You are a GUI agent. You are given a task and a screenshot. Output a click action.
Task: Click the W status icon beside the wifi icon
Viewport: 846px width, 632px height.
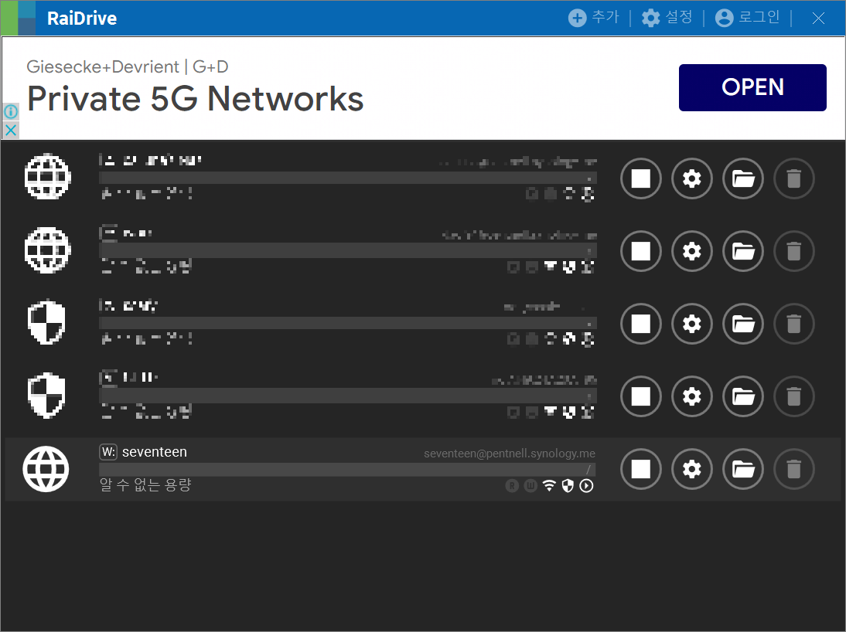(531, 486)
